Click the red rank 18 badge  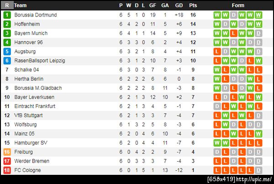pyautogui.click(x=7, y=170)
